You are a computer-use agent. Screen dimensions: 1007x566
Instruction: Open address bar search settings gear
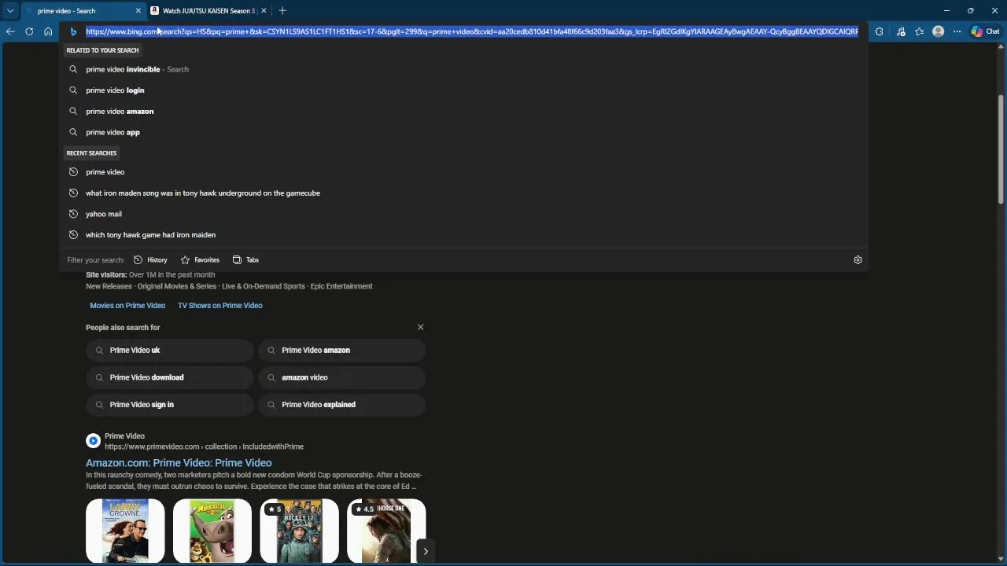click(x=858, y=259)
